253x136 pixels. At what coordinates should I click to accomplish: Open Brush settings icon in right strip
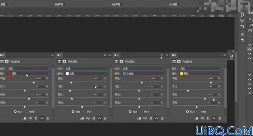[242, 21]
